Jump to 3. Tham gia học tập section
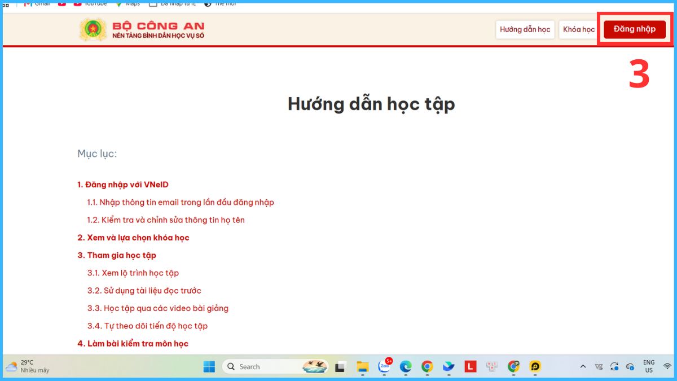677x381 pixels. pos(117,255)
